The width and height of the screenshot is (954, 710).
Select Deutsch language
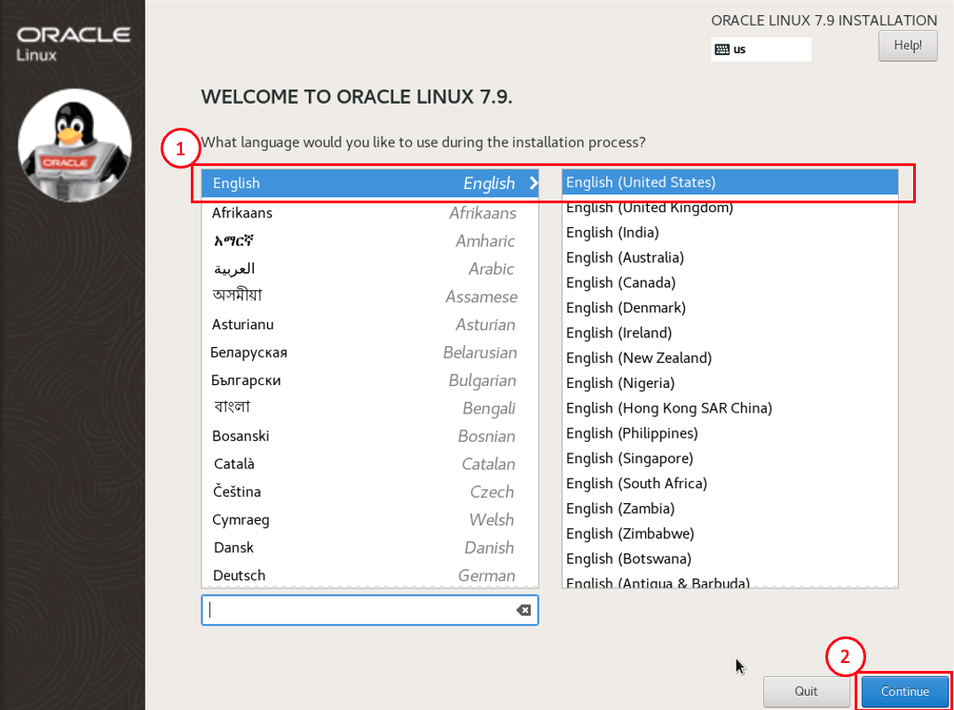point(370,576)
